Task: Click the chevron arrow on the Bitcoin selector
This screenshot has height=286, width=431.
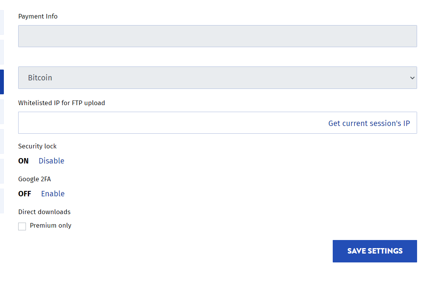Action: point(412,78)
